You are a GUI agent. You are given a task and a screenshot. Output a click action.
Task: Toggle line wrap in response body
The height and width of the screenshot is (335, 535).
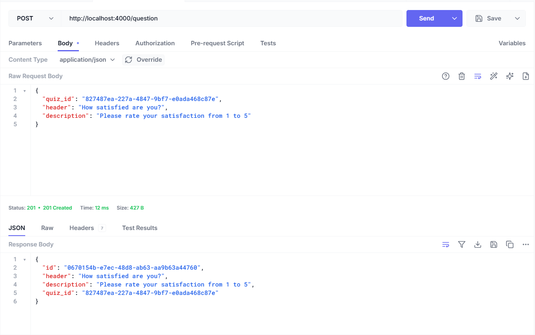446,244
